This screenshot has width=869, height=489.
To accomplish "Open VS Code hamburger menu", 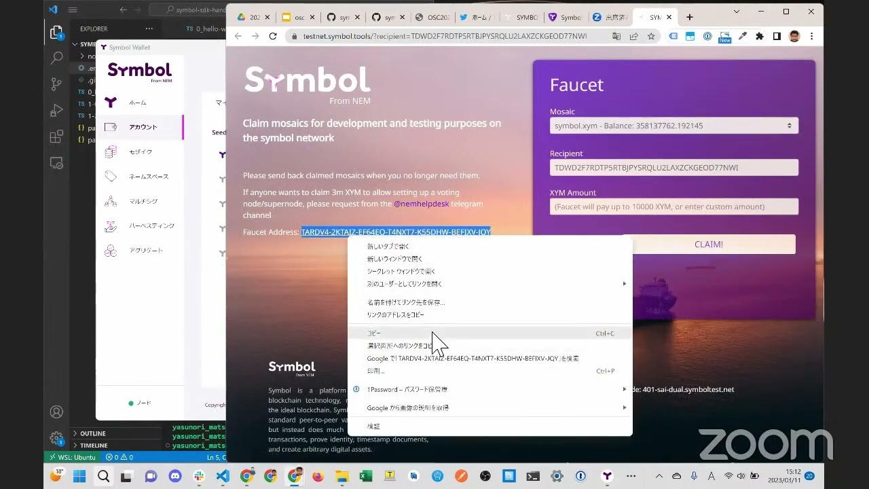I will [73, 10].
